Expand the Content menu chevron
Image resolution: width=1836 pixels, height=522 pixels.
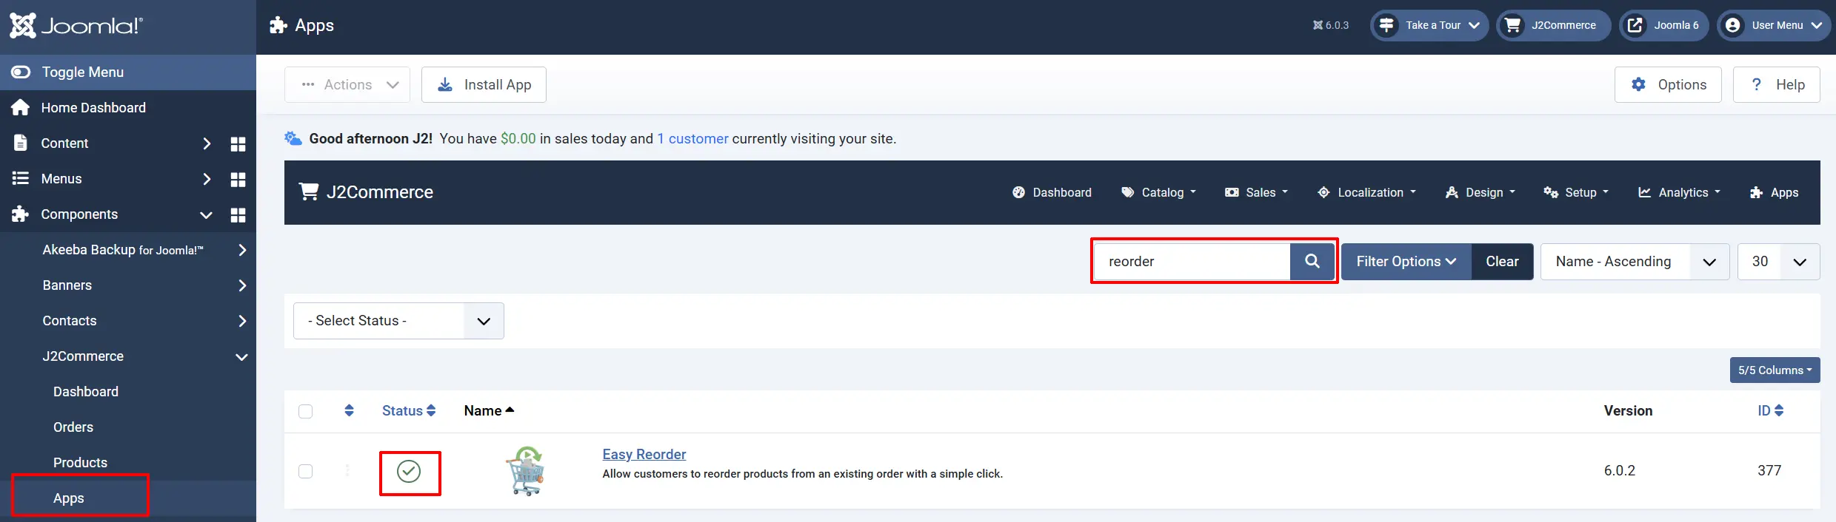pyautogui.click(x=207, y=143)
